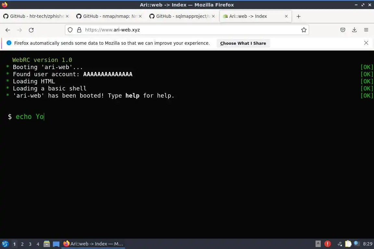Click the network tray icon
This screenshot has width=374, height=249.
coord(340,244)
